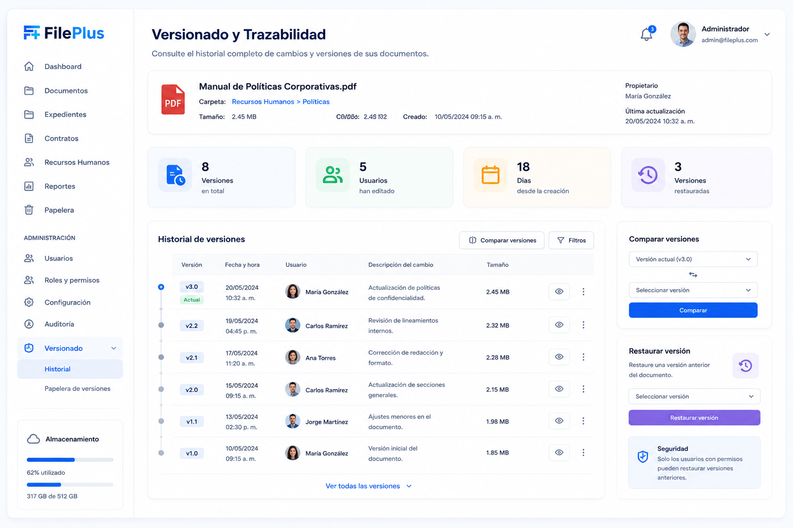Preview version v3.0 with the eye icon
The height and width of the screenshot is (528, 793).
coord(559,291)
